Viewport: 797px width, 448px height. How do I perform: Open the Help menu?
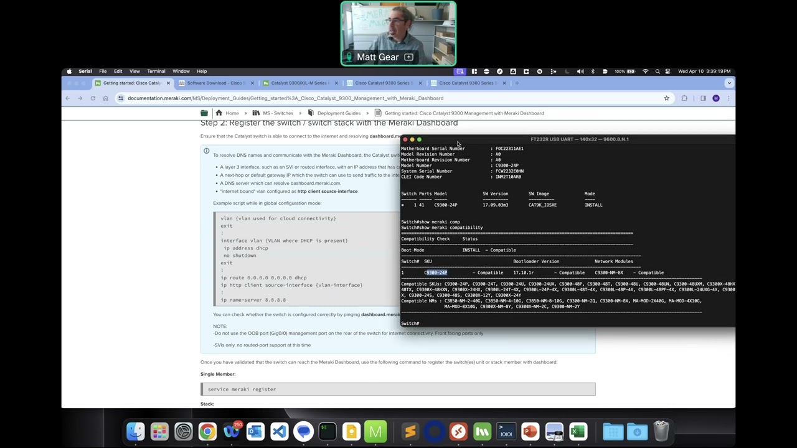[x=202, y=72]
